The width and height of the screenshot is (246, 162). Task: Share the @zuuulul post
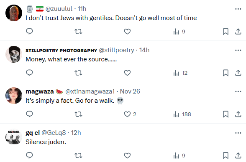tap(238, 31)
